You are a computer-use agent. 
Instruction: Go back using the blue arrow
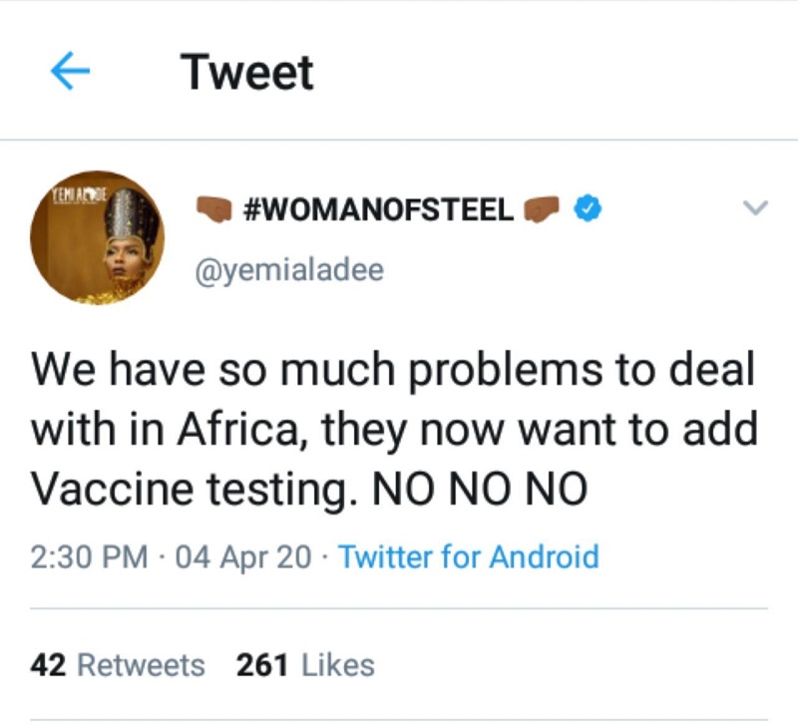pyautogui.click(x=70, y=71)
